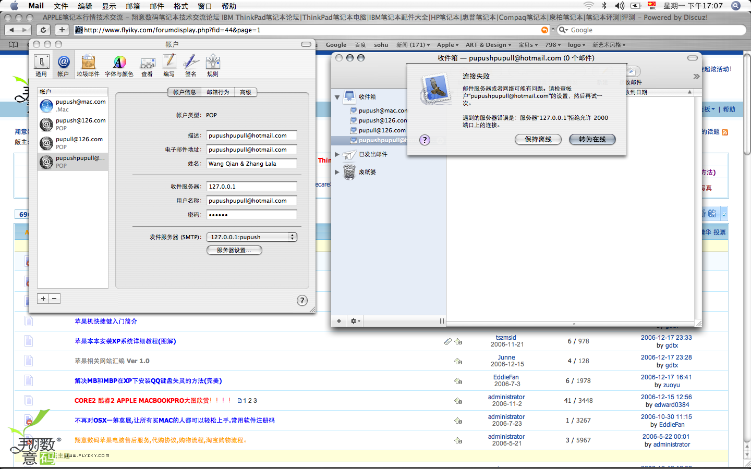Click the 废纸篓 trash mailbox icon
The image size is (751, 469).
[349, 172]
